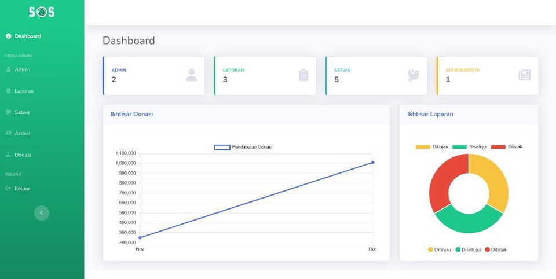Go to the Satwa menu item
This screenshot has width=556, height=279.
[22, 112]
